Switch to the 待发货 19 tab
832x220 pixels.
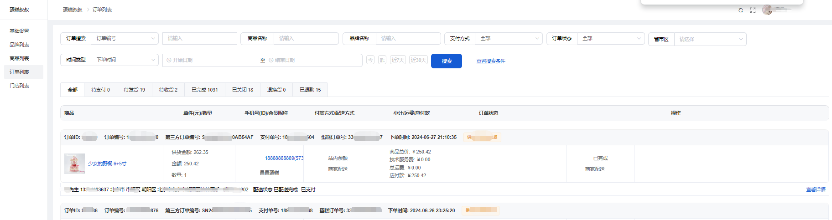click(x=134, y=90)
